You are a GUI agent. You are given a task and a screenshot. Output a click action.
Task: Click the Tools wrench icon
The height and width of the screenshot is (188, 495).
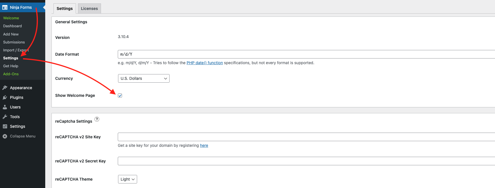(x=5, y=117)
